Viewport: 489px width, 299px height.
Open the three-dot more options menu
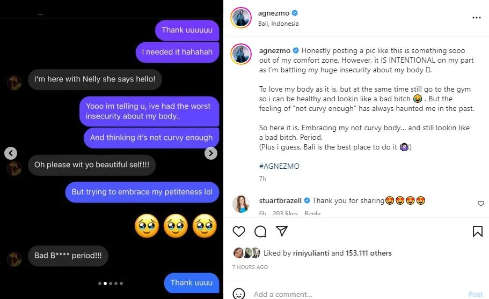pos(477,18)
